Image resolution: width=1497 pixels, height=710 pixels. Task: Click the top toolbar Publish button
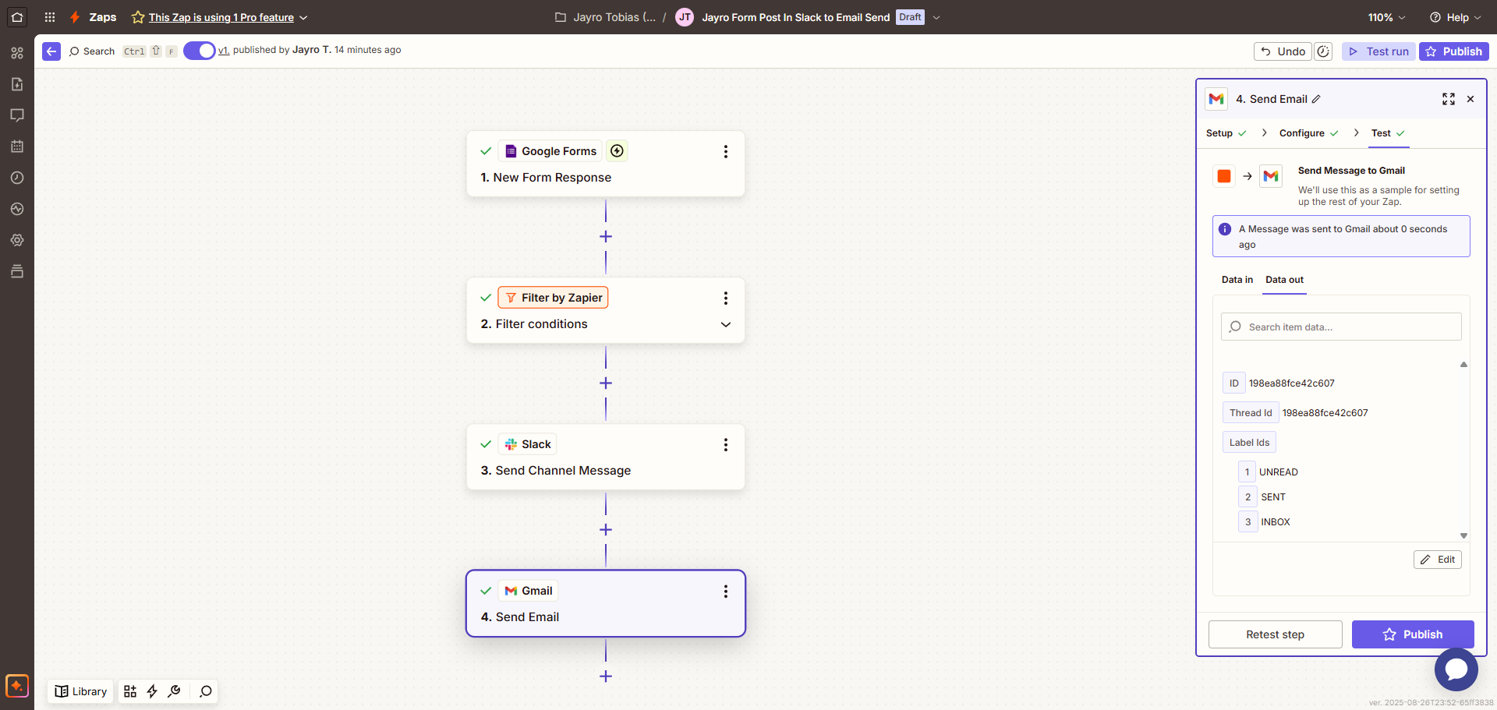[1453, 51]
